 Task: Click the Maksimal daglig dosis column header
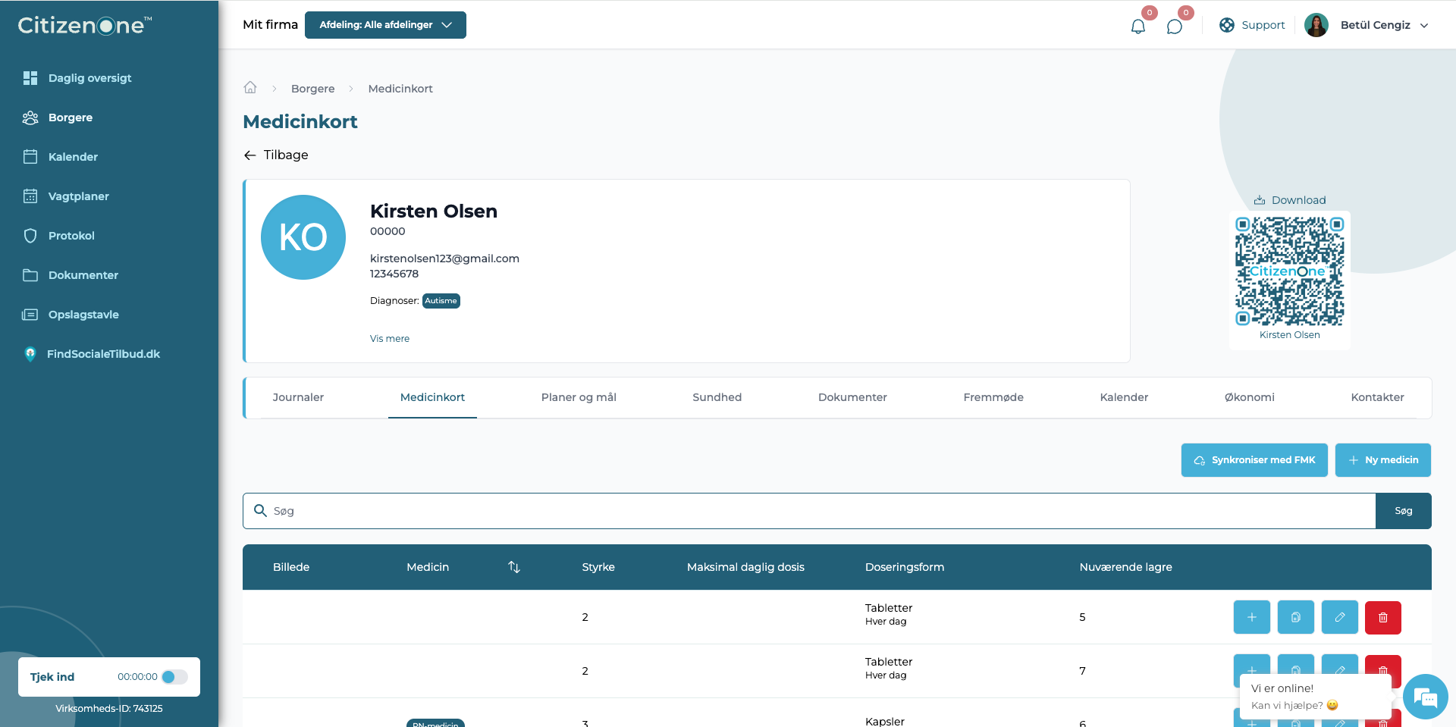745,567
